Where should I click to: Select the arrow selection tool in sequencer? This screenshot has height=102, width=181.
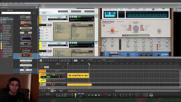(41, 60)
